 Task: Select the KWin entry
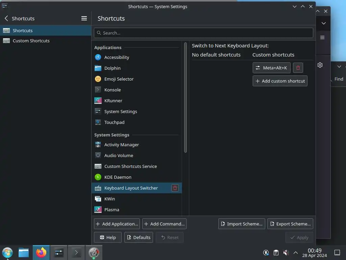[137, 199]
